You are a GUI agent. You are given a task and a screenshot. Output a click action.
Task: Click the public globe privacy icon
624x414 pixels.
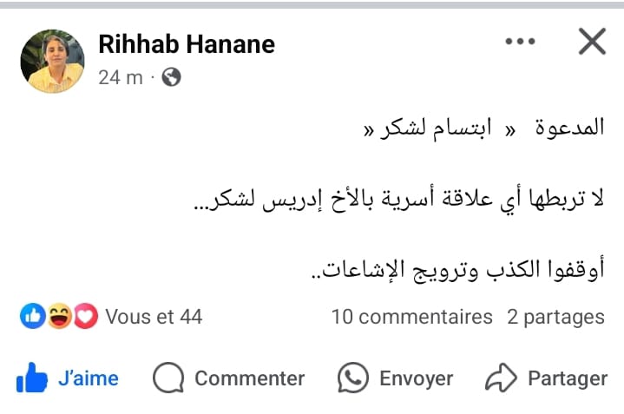pyautogui.click(x=171, y=77)
